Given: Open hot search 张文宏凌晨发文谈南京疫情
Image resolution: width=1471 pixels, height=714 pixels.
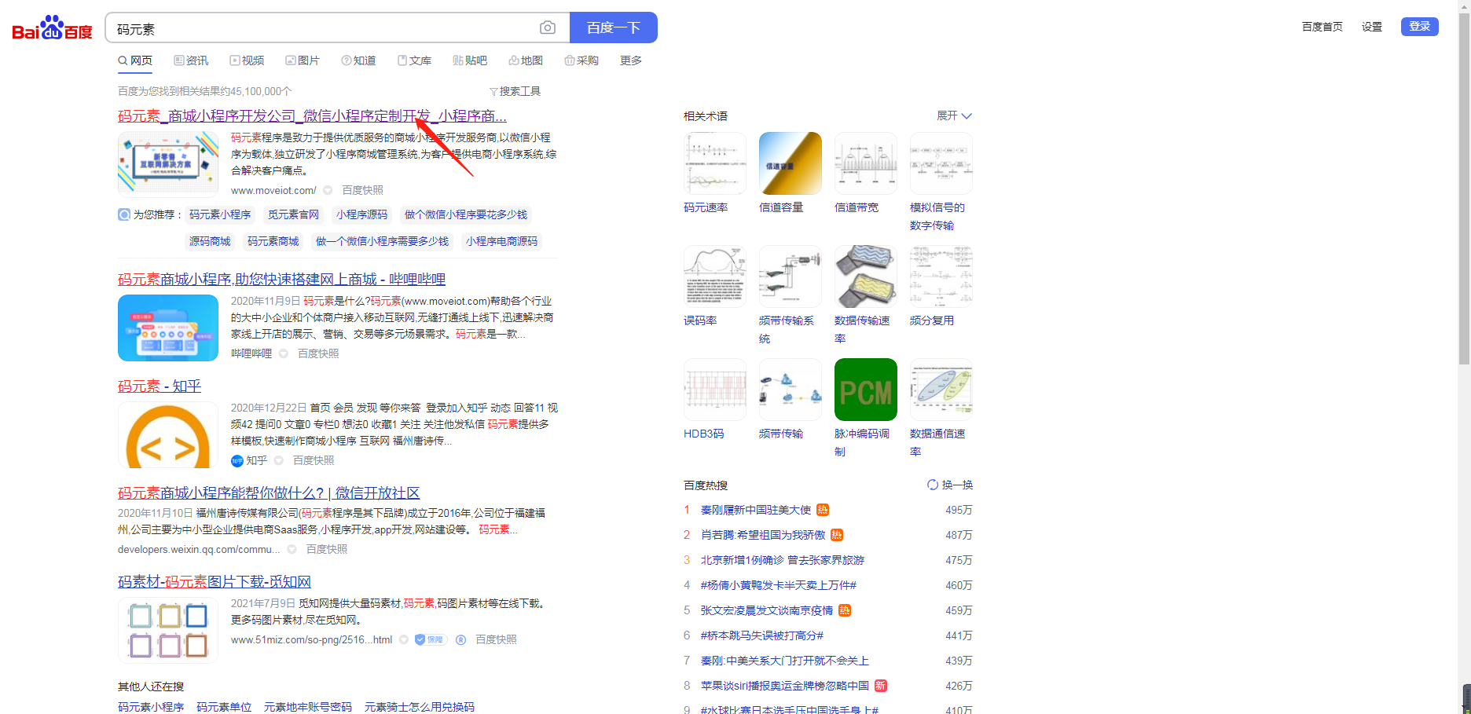Looking at the screenshot, I should pos(767,610).
